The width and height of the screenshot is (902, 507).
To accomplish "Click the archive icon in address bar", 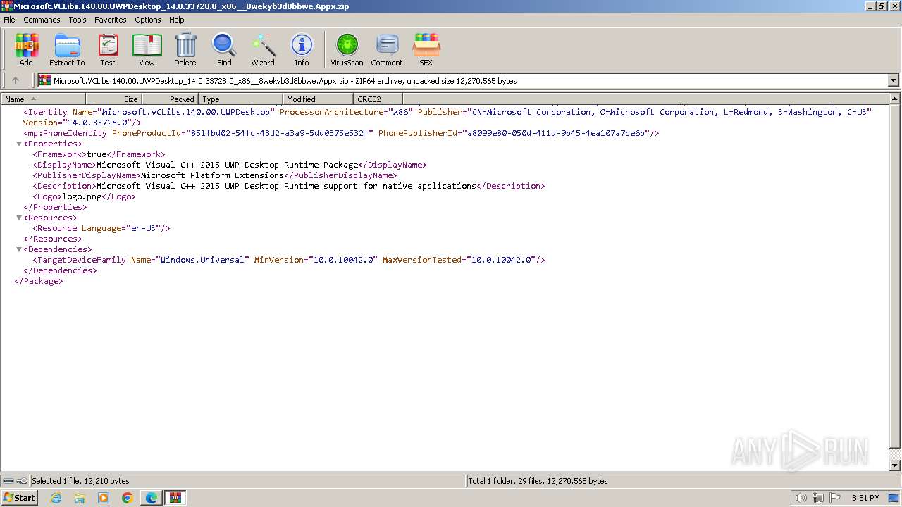I will click(x=45, y=80).
